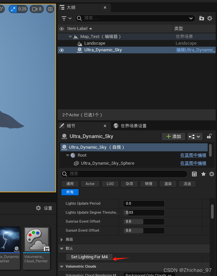Select Ultra_Dynamic_Sky (自我) component row
Screen dimensions: 217x276
[134, 147]
